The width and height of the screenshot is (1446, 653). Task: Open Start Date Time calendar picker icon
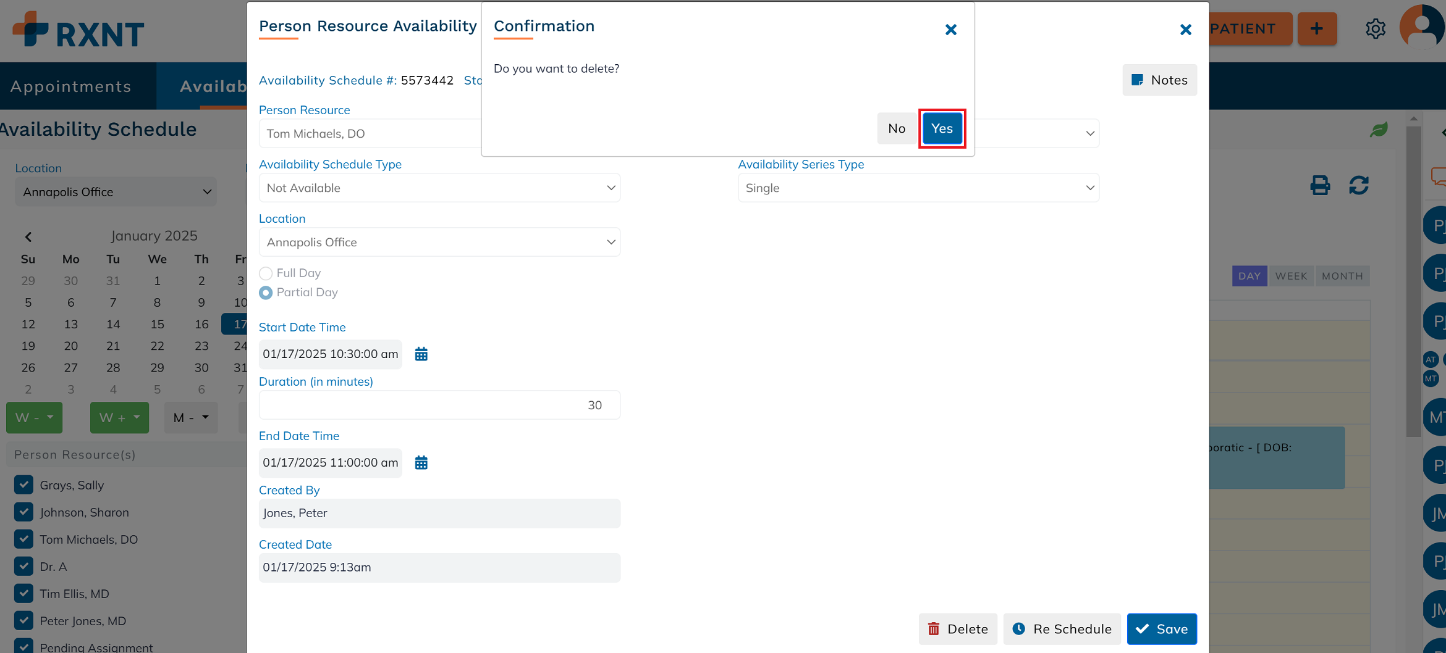point(421,354)
